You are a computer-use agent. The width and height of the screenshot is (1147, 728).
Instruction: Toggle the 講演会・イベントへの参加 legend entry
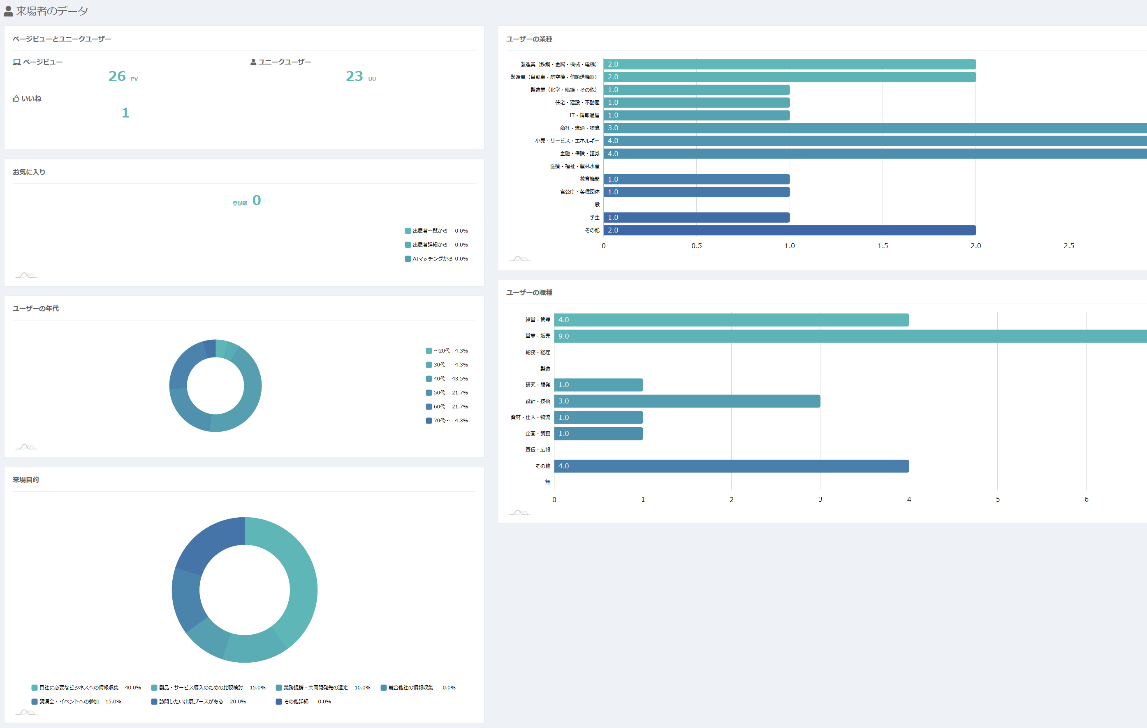(x=69, y=701)
